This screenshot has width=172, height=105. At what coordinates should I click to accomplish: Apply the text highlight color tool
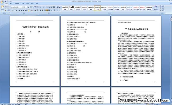tap(29, 10)
